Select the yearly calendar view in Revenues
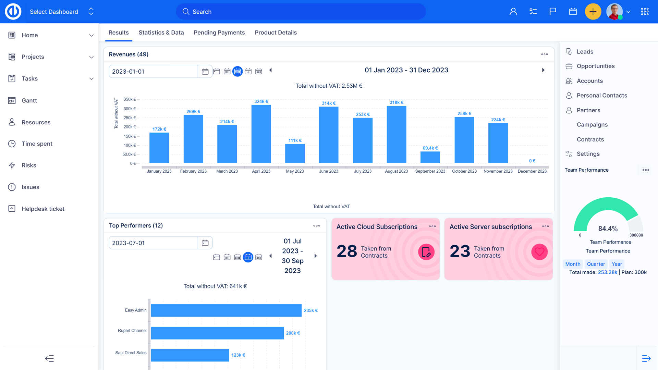Viewport: 658px width, 370px height. pos(259,71)
